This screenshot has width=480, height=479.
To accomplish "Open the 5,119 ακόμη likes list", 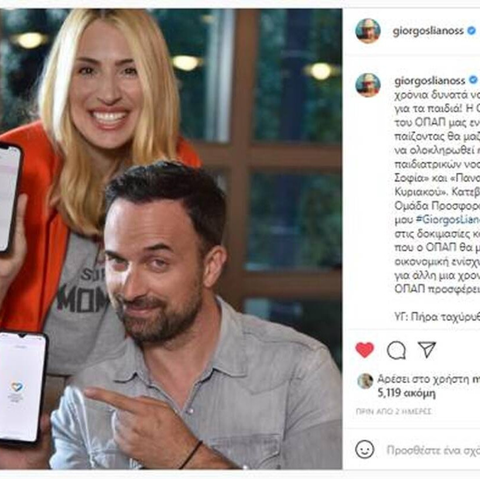I will pyautogui.click(x=406, y=393).
